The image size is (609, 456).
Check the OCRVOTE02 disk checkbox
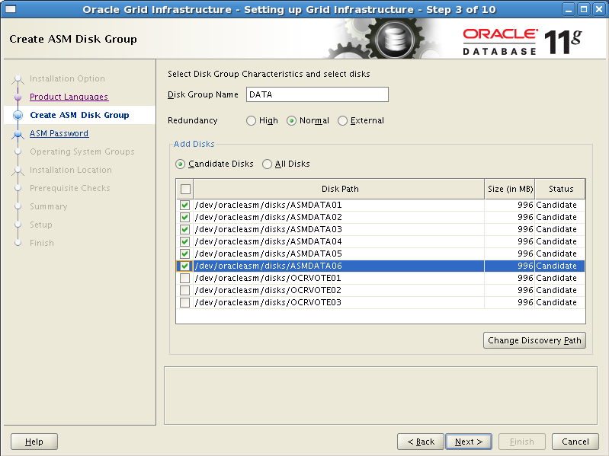pyautogui.click(x=185, y=291)
